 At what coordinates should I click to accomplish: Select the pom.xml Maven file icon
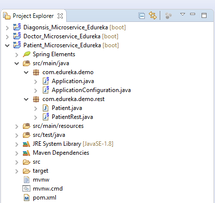tap(26, 198)
